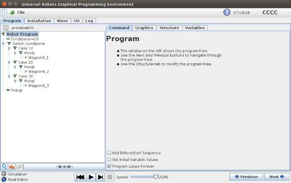Uncheck Program Loops Forever
The image size is (291, 183).
click(109, 166)
